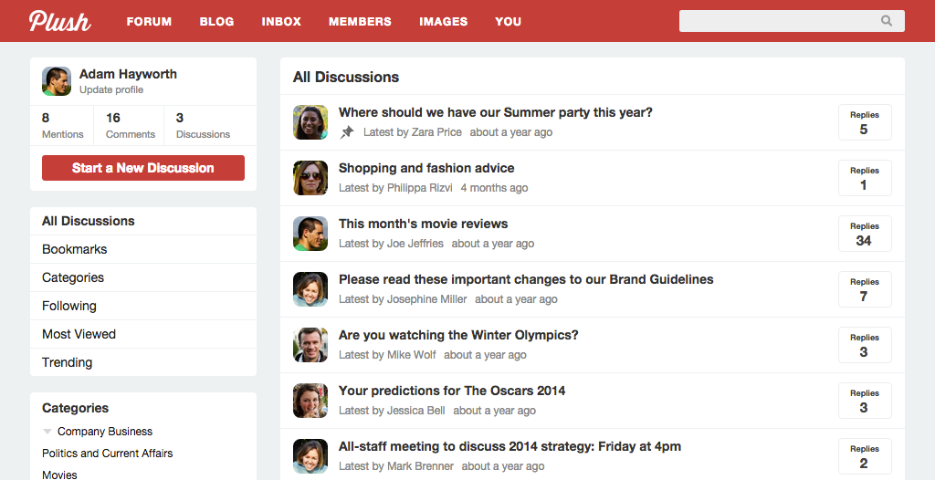Click the avatar beside Brand Guidelines discussion
935x480 pixels.
(x=310, y=289)
